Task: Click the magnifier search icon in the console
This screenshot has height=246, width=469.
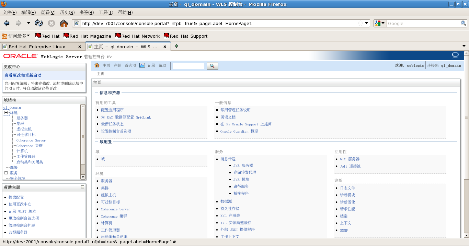Action: point(212,66)
